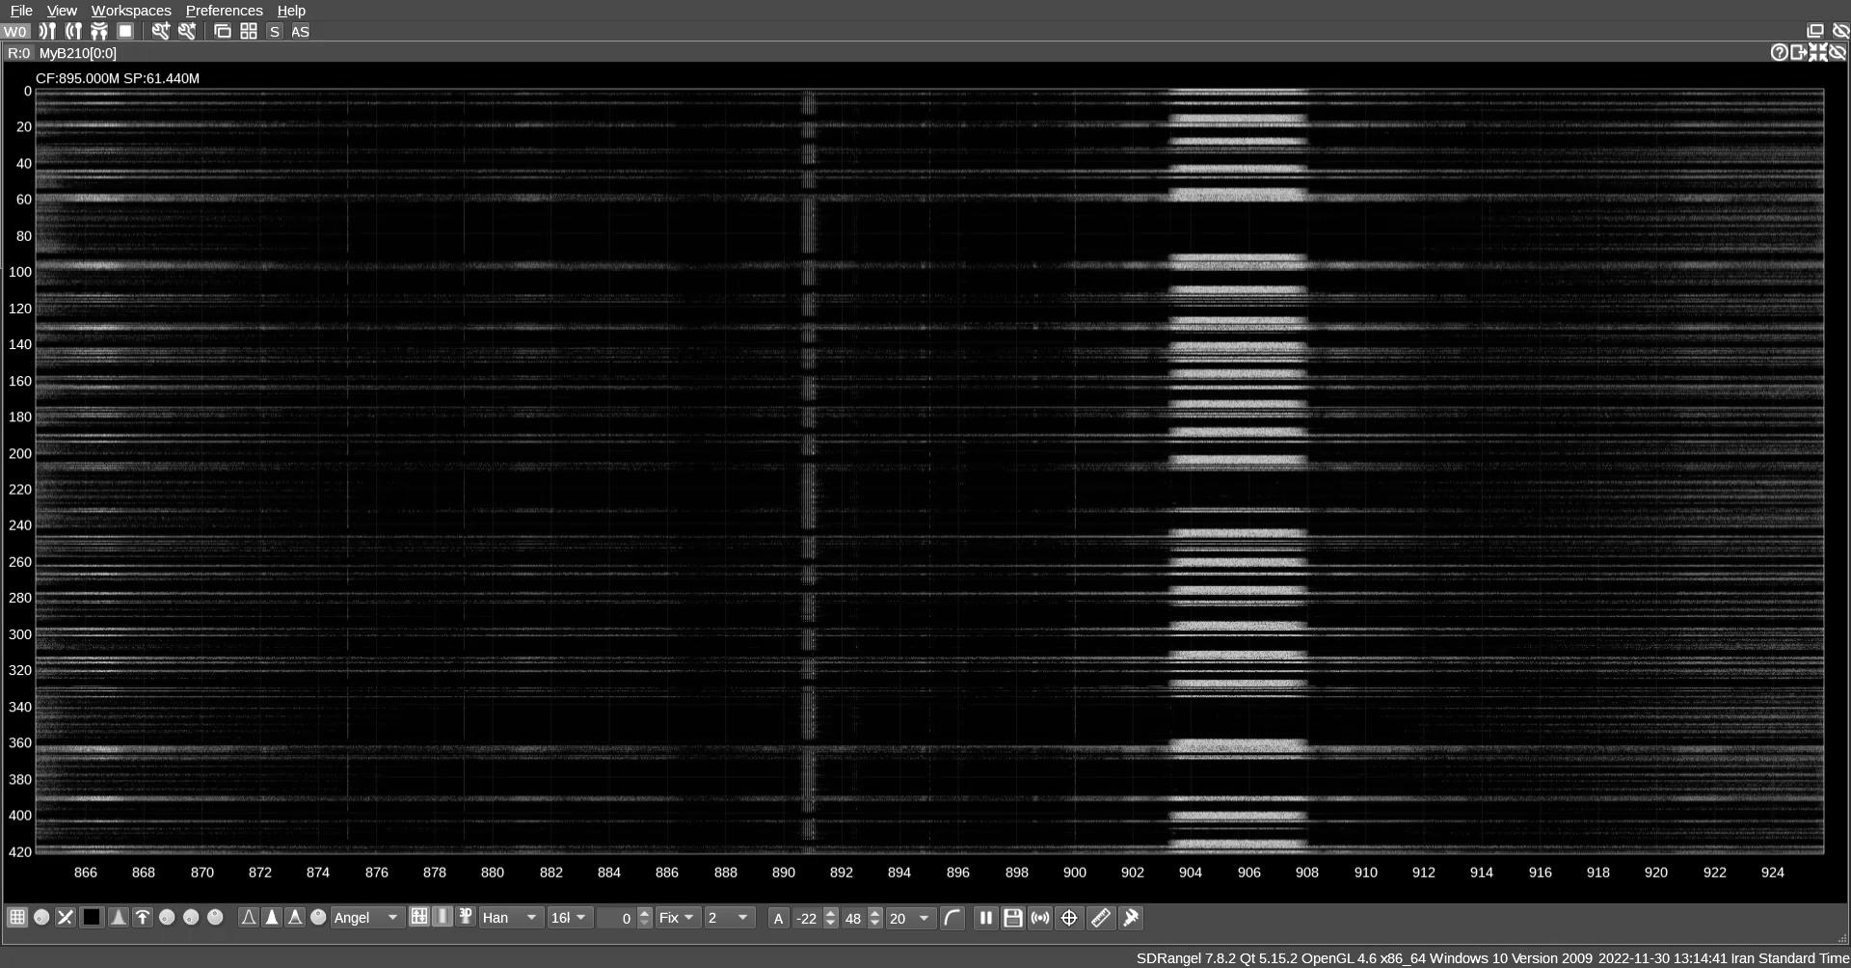Toggle the AS auto-stack button

pos(300,31)
